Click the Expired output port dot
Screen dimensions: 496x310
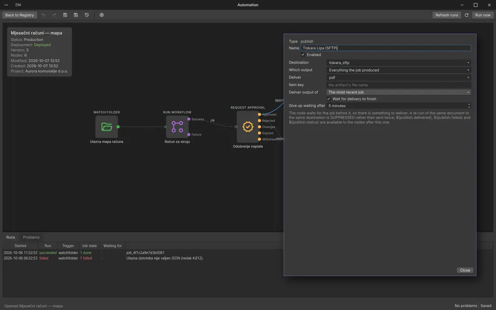(259, 133)
